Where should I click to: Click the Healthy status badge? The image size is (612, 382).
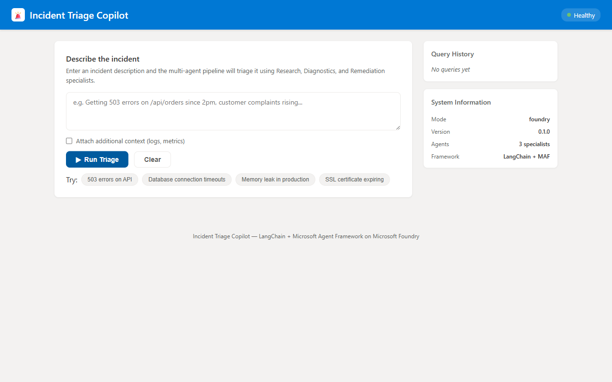(580, 15)
